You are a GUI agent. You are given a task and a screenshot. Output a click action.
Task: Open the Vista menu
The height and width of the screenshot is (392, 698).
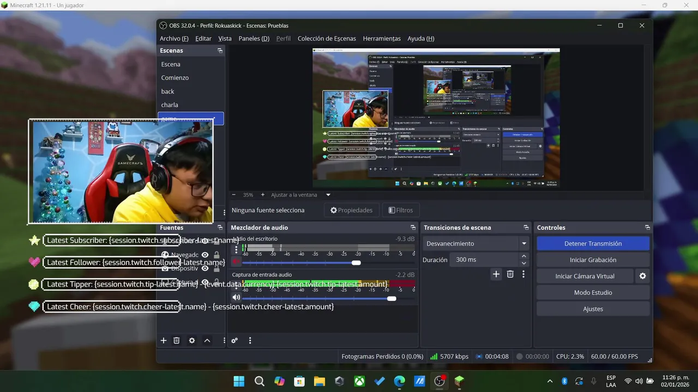tap(225, 39)
